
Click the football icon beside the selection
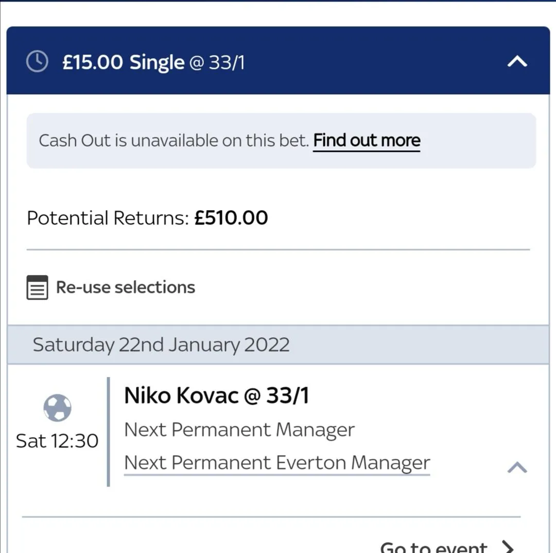pos(57,408)
